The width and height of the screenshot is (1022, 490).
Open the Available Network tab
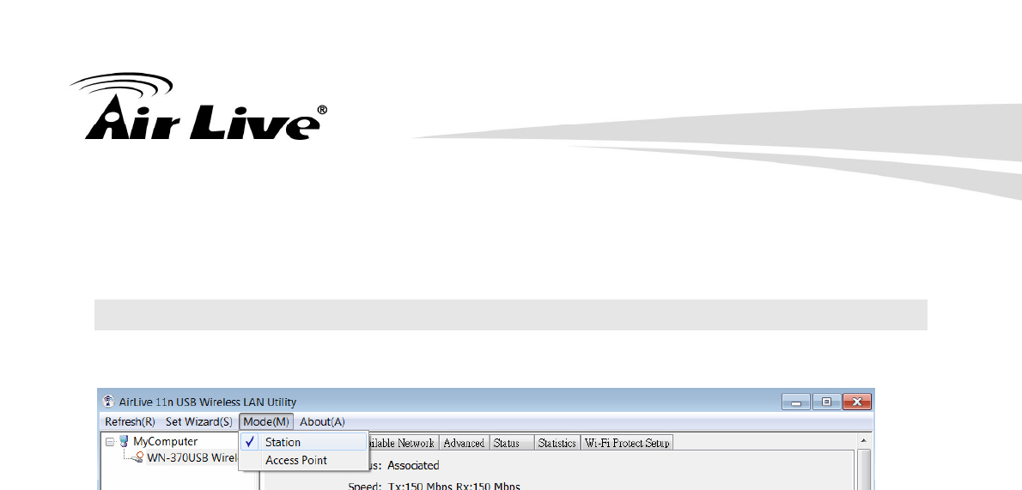403,443
